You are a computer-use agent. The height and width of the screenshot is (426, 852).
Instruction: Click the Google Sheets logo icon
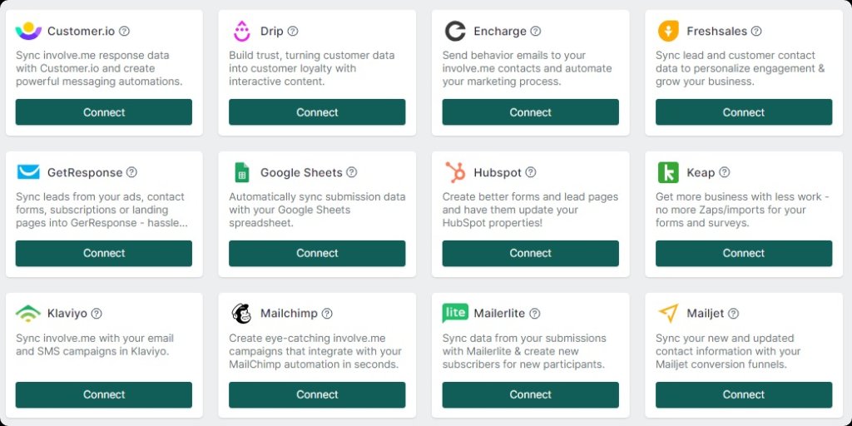click(x=242, y=172)
